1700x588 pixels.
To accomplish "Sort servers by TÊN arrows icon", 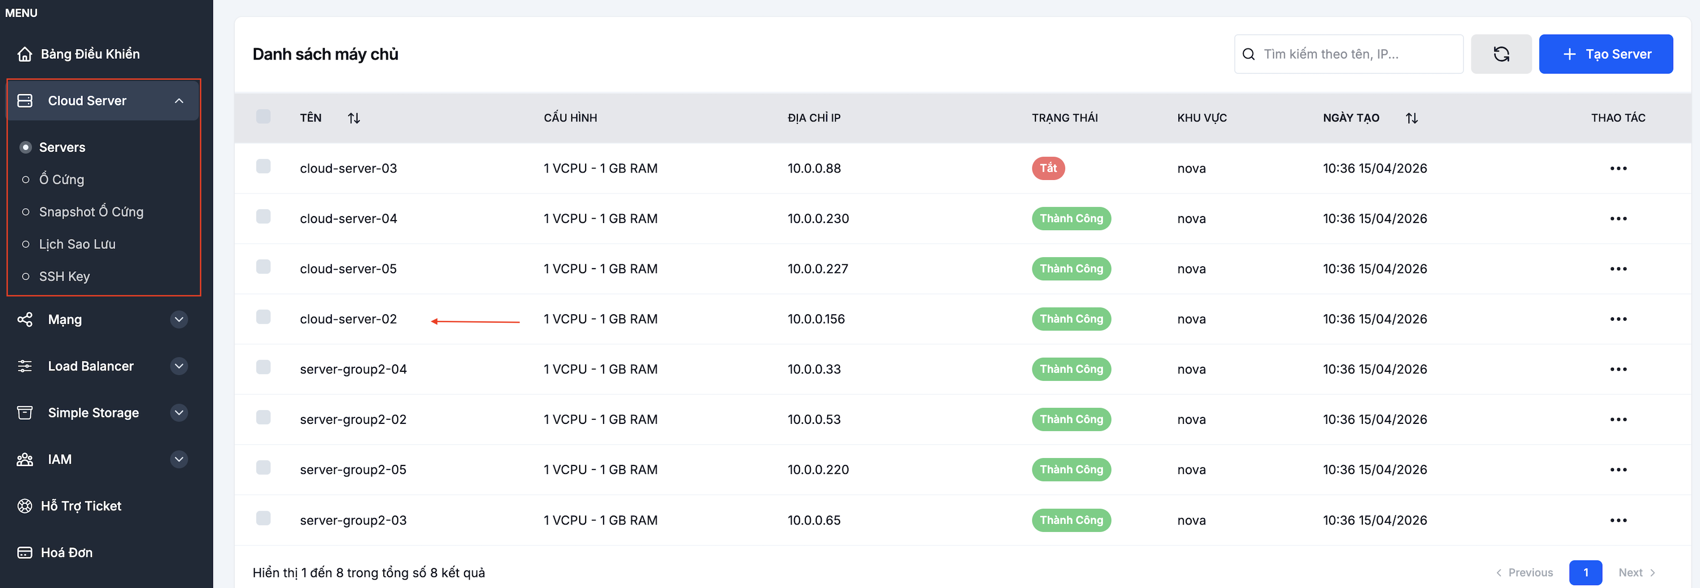I will point(354,118).
